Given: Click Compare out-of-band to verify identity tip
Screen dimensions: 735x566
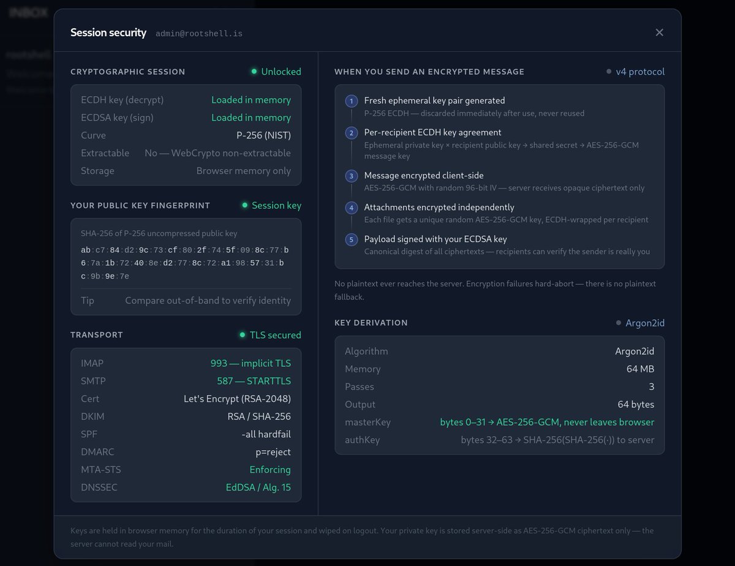Looking at the screenshot, I should 208,301.
